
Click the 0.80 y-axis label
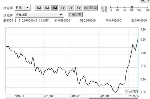pyautogui.click(x=143, y=30)
